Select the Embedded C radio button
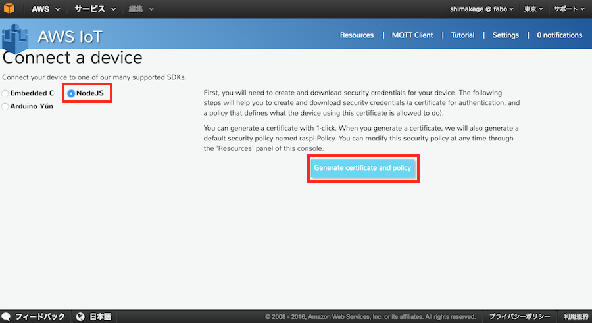 click(5, 93)
